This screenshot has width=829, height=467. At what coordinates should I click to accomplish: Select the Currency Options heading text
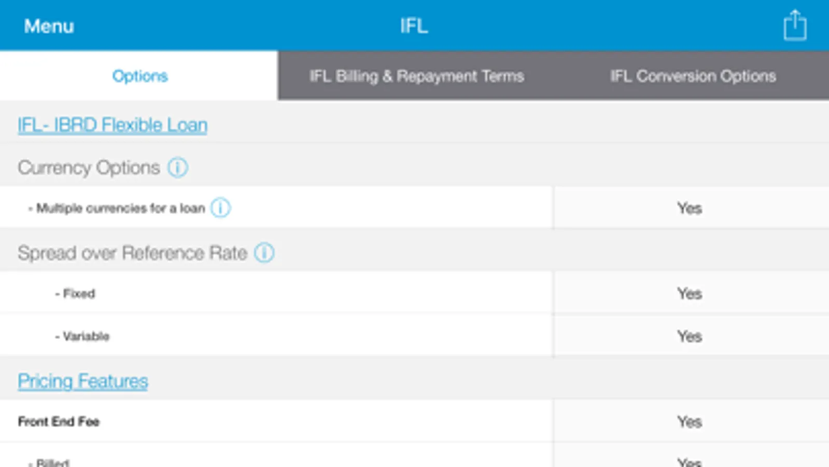pyautogui.click(x=89, y=168)
